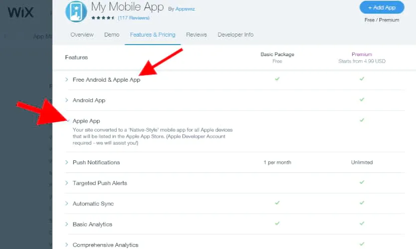This screenshot has height=249, width=416.
Task: Click Premium checkmark for Apple App
Action: click(362, 120)
